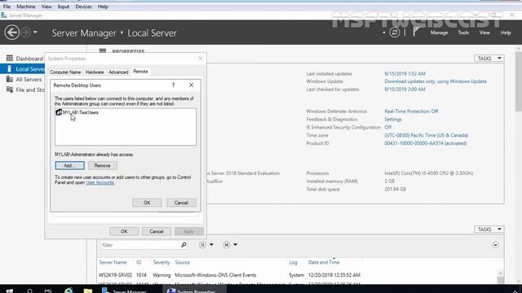
Task: Sort events by Server Name column
Action: (x=113, y=262)
